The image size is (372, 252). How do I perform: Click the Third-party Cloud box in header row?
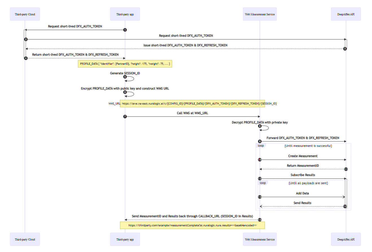[25, 14]
